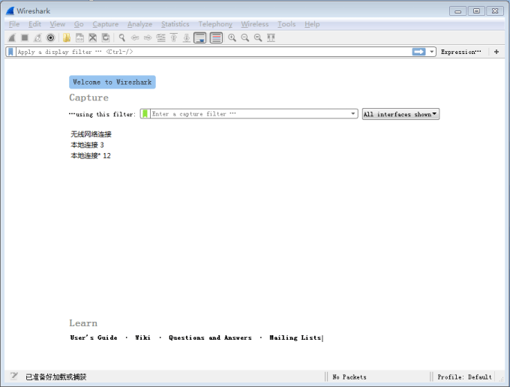Open the Capture menu
The height and width of the screenshot is (387, 510).
[106, 24]
